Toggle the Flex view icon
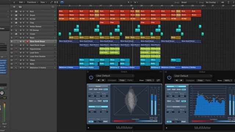This screenshot has width=235, height=132. (56, 2)
